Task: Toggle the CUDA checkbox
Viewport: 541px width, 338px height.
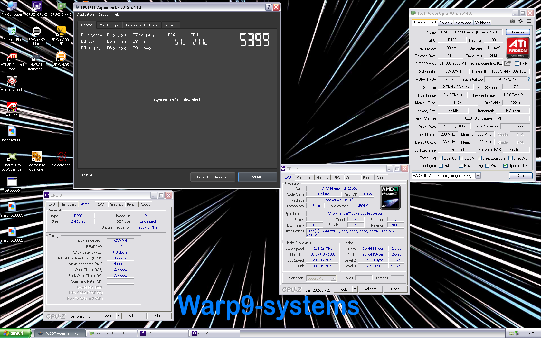Action: point(461,158)
